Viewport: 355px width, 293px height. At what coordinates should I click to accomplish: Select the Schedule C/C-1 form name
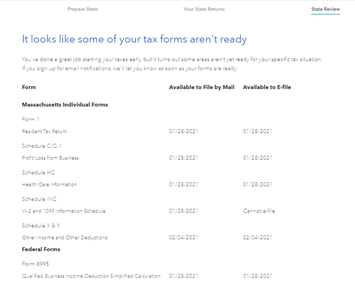42,146
